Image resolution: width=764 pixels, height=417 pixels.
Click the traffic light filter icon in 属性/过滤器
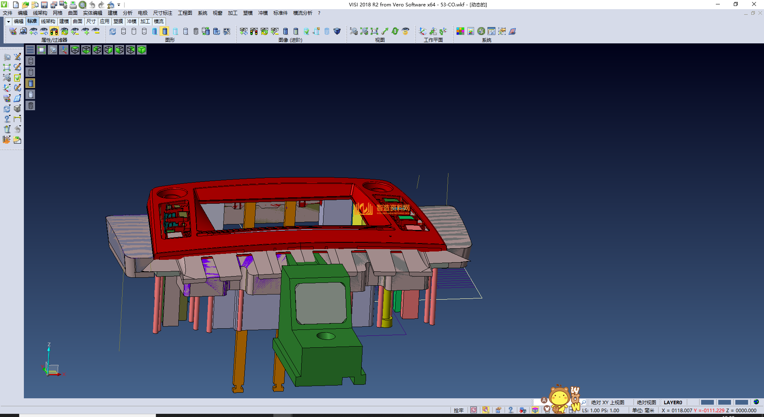click(54, 31)
